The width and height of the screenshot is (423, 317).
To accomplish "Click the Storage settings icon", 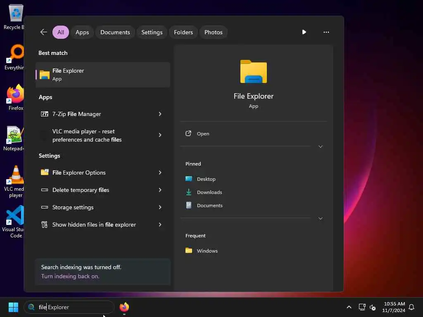I will [x=45, y=207].
